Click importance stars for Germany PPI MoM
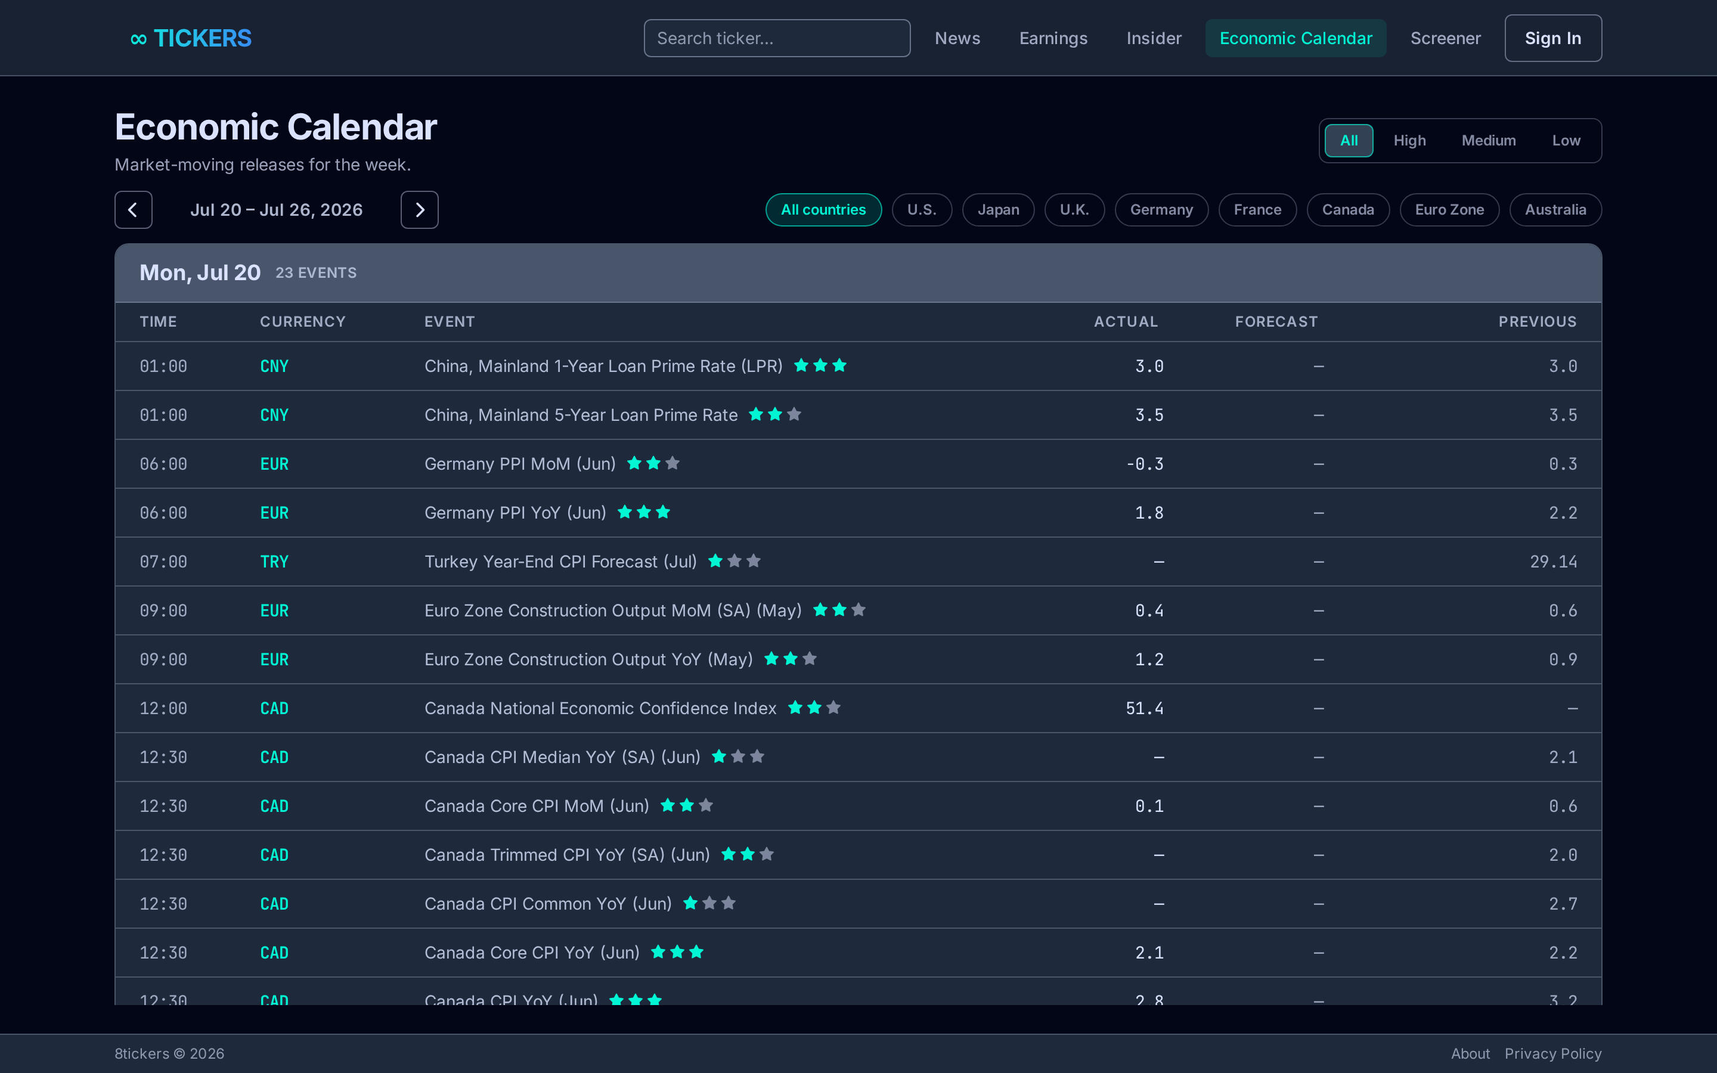The height and width of the screenshot is (1073, 1717). 653,463
